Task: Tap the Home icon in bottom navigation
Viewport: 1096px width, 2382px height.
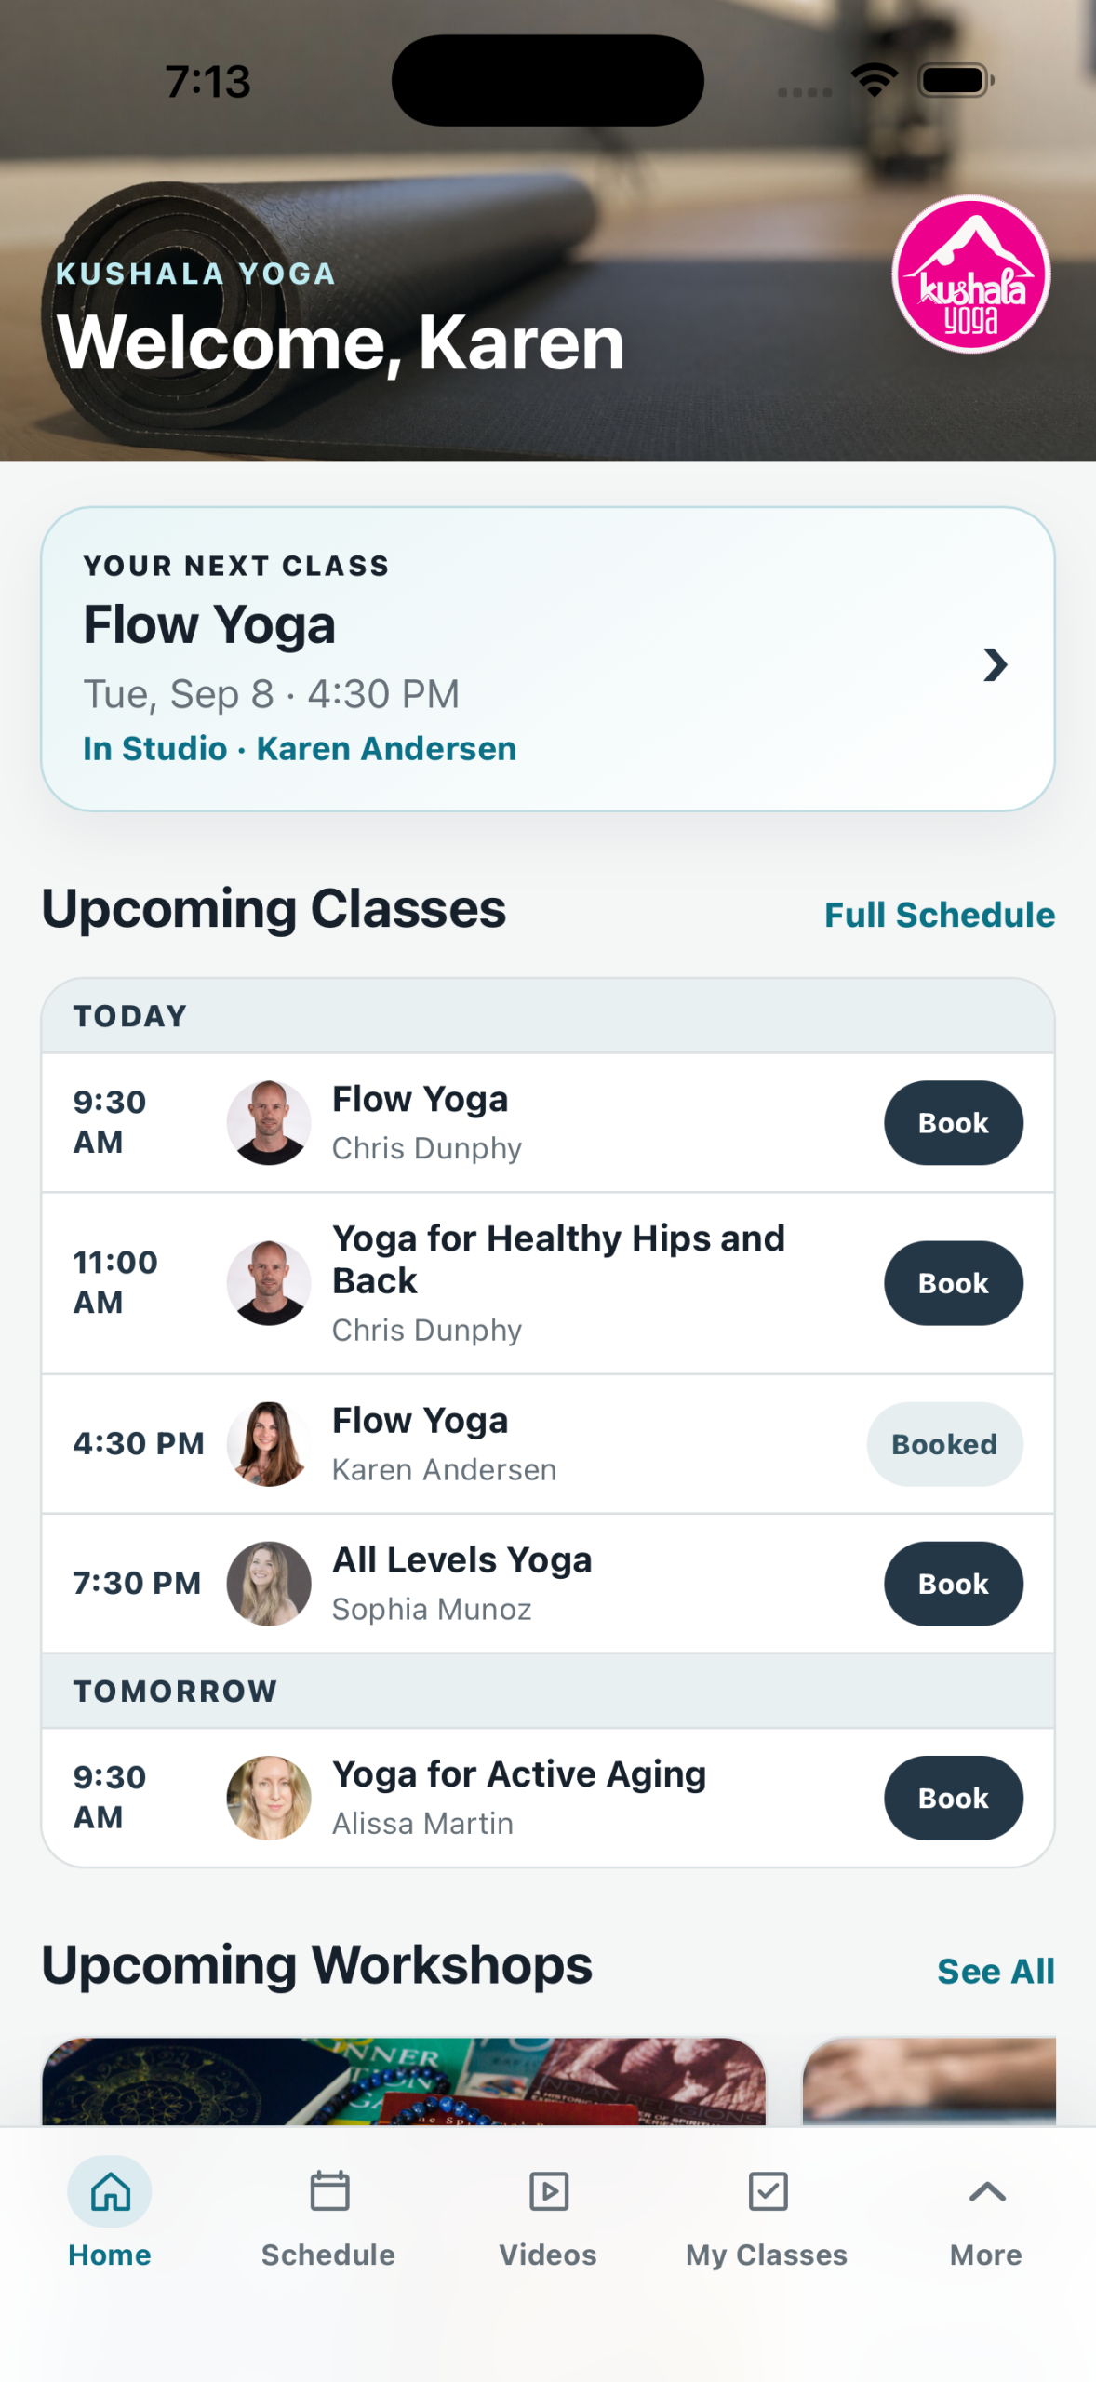Action: click(x=110, y=2191)
